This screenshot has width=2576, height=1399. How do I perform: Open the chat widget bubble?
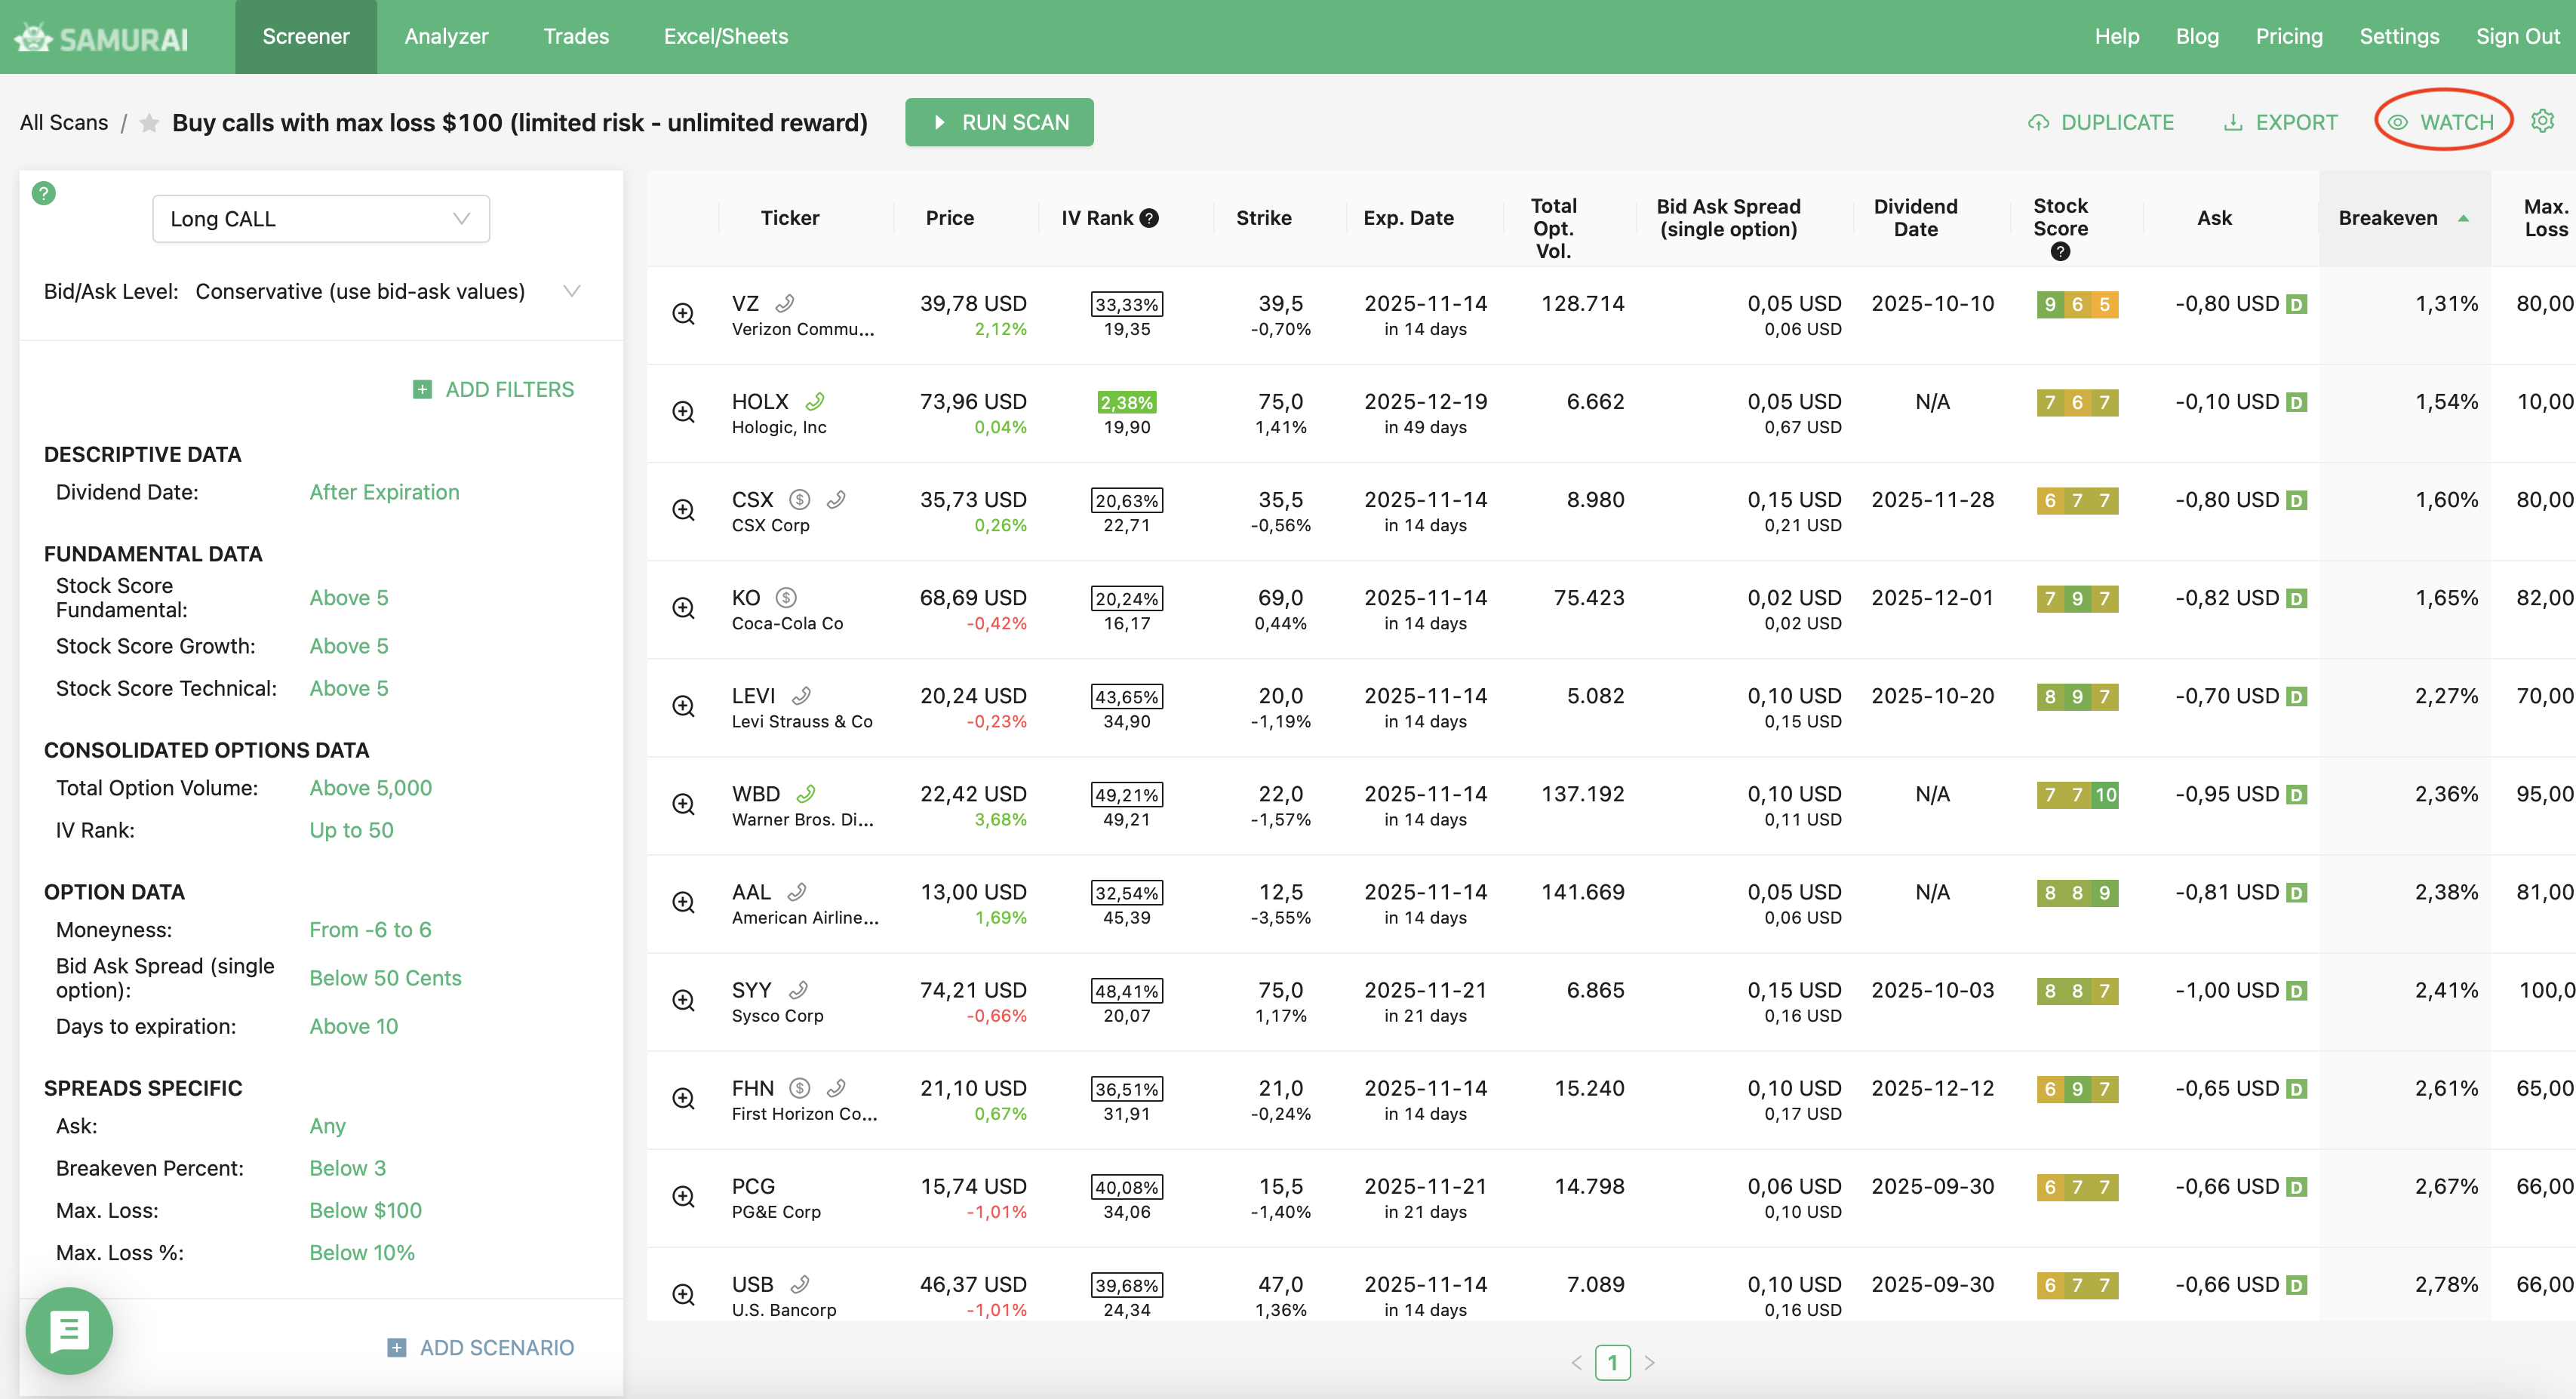click(69, 1331)
